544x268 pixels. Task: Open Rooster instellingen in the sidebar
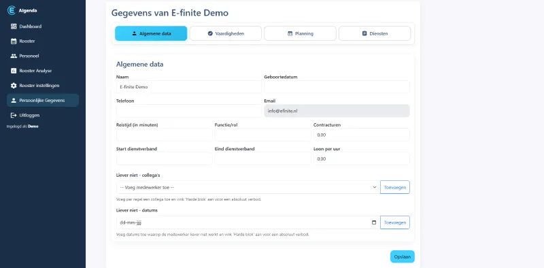pos(43,86)
